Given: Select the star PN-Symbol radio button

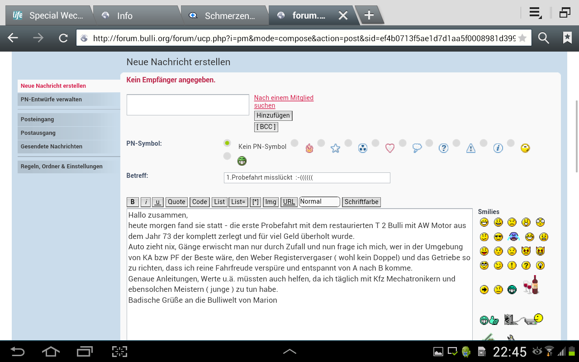Looking at the screenshot, I should (x=321, y=143).
